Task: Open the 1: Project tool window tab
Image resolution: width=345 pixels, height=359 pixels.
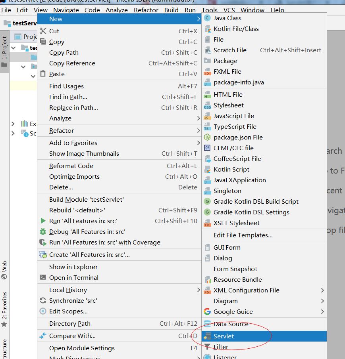Action: click(x=4, y=52)
